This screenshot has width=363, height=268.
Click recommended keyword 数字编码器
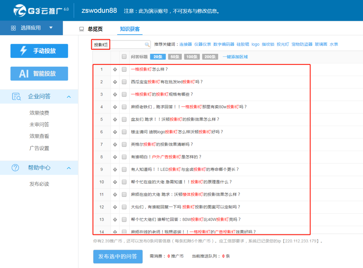click(224, 44)
